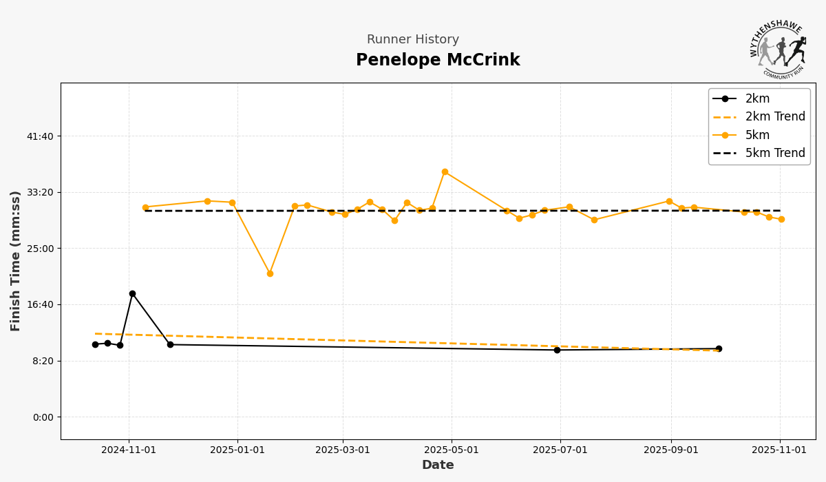Click the 2km Trend legend dashed line

click(x=725, y=117)
